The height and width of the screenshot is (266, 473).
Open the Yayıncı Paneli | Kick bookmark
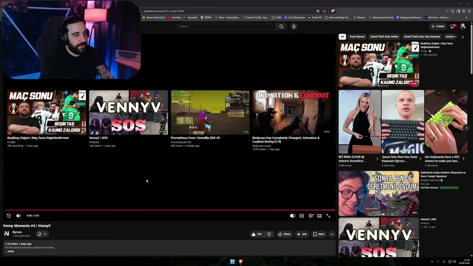point(154,17)
